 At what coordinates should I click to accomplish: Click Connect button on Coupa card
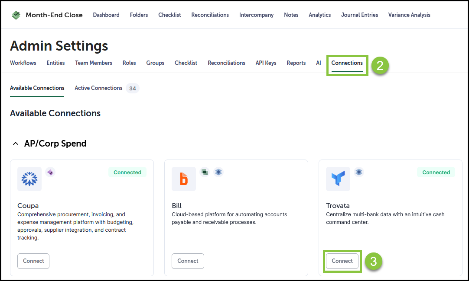[33, 261]
